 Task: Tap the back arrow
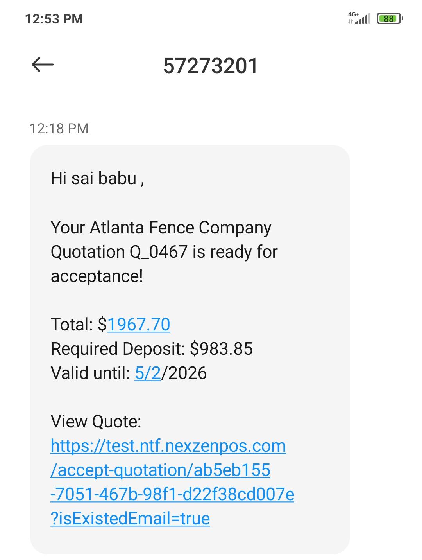coord(43,65)
